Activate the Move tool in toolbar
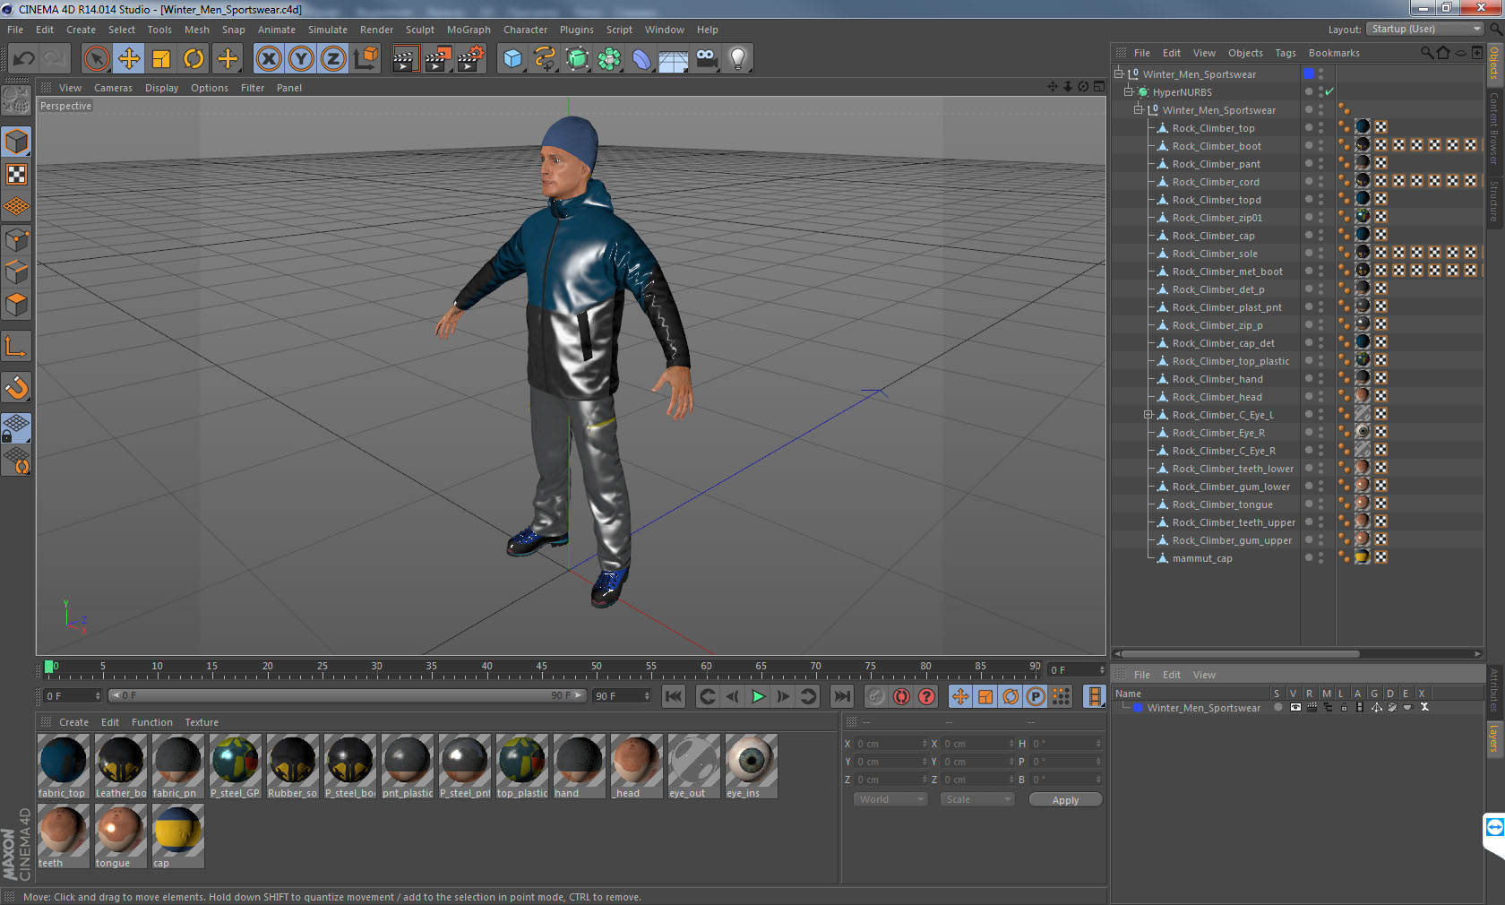The height and width of the screenshot is (905, 1505). click(x=129, y=59)
